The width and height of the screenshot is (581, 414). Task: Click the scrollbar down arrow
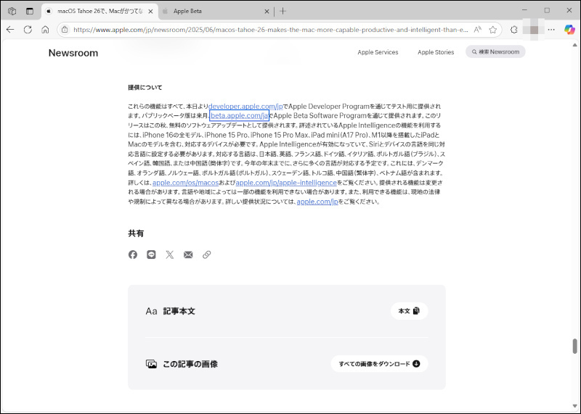pos(574,406)
